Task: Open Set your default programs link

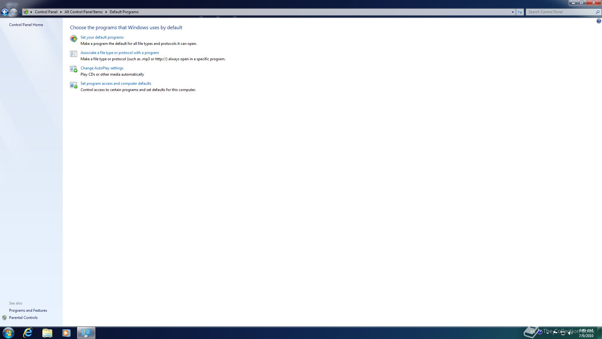Action: click(x=102, y=37)
